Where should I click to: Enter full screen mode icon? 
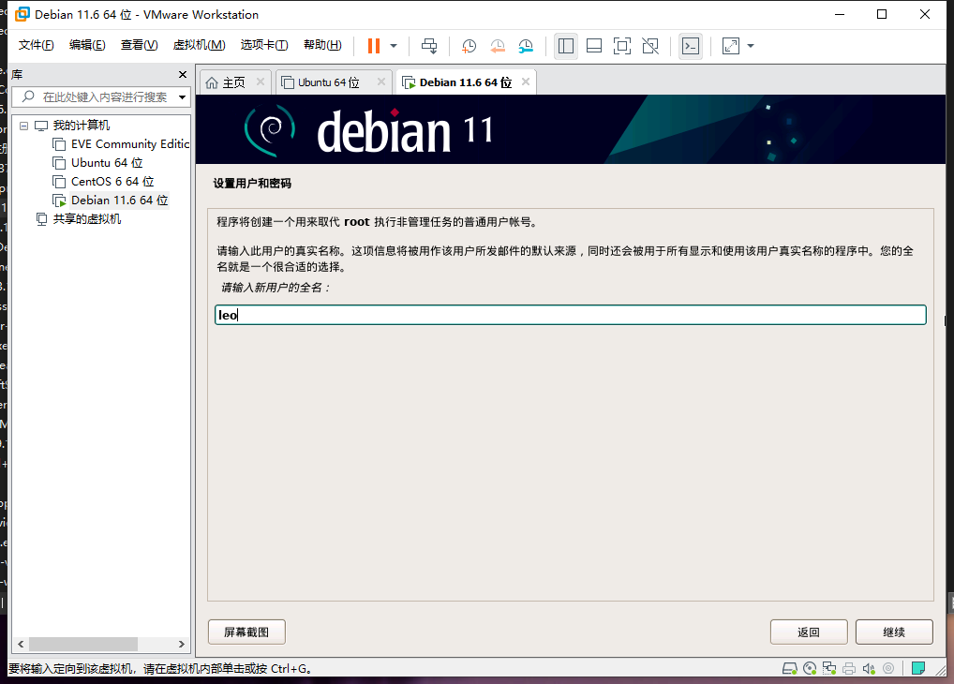[621, 46]
